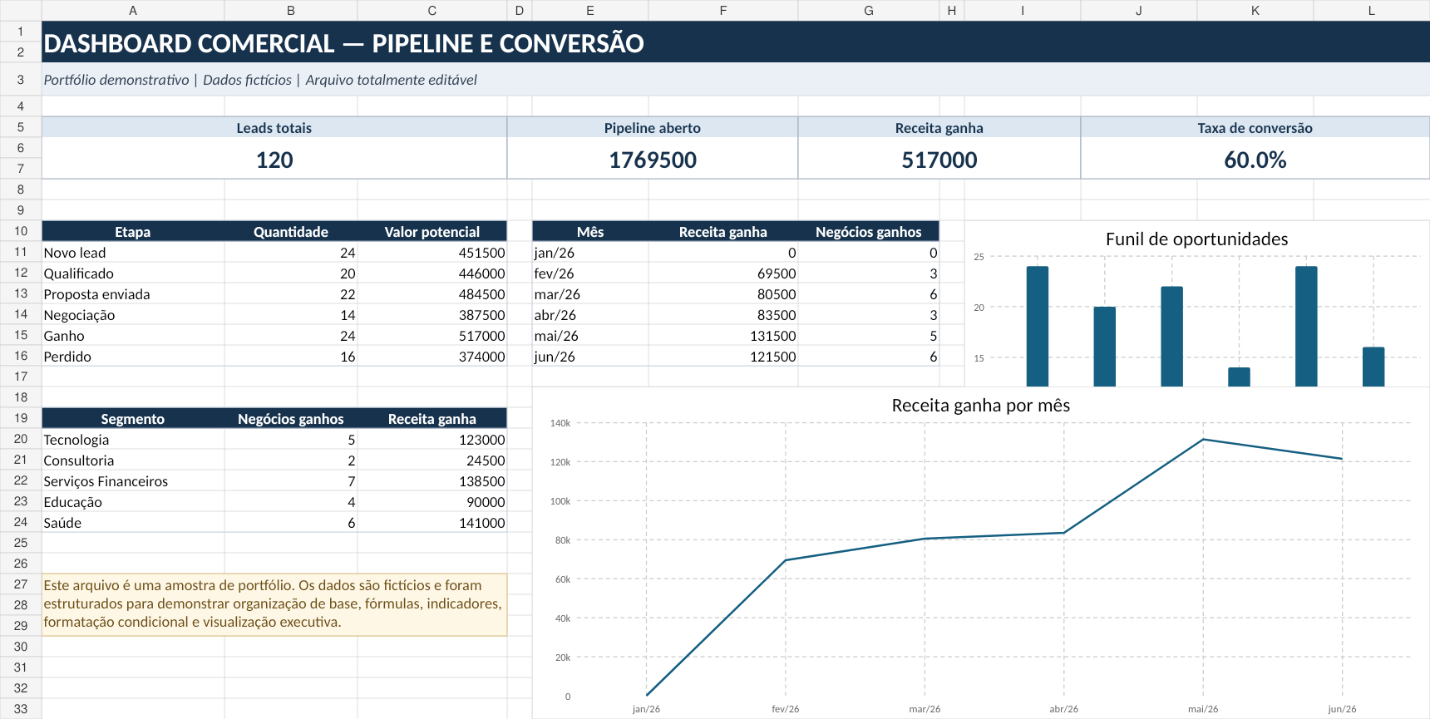Click the line chart peak at mai/26
This screenshot has width=1430, height=719.
point(1203,440)
